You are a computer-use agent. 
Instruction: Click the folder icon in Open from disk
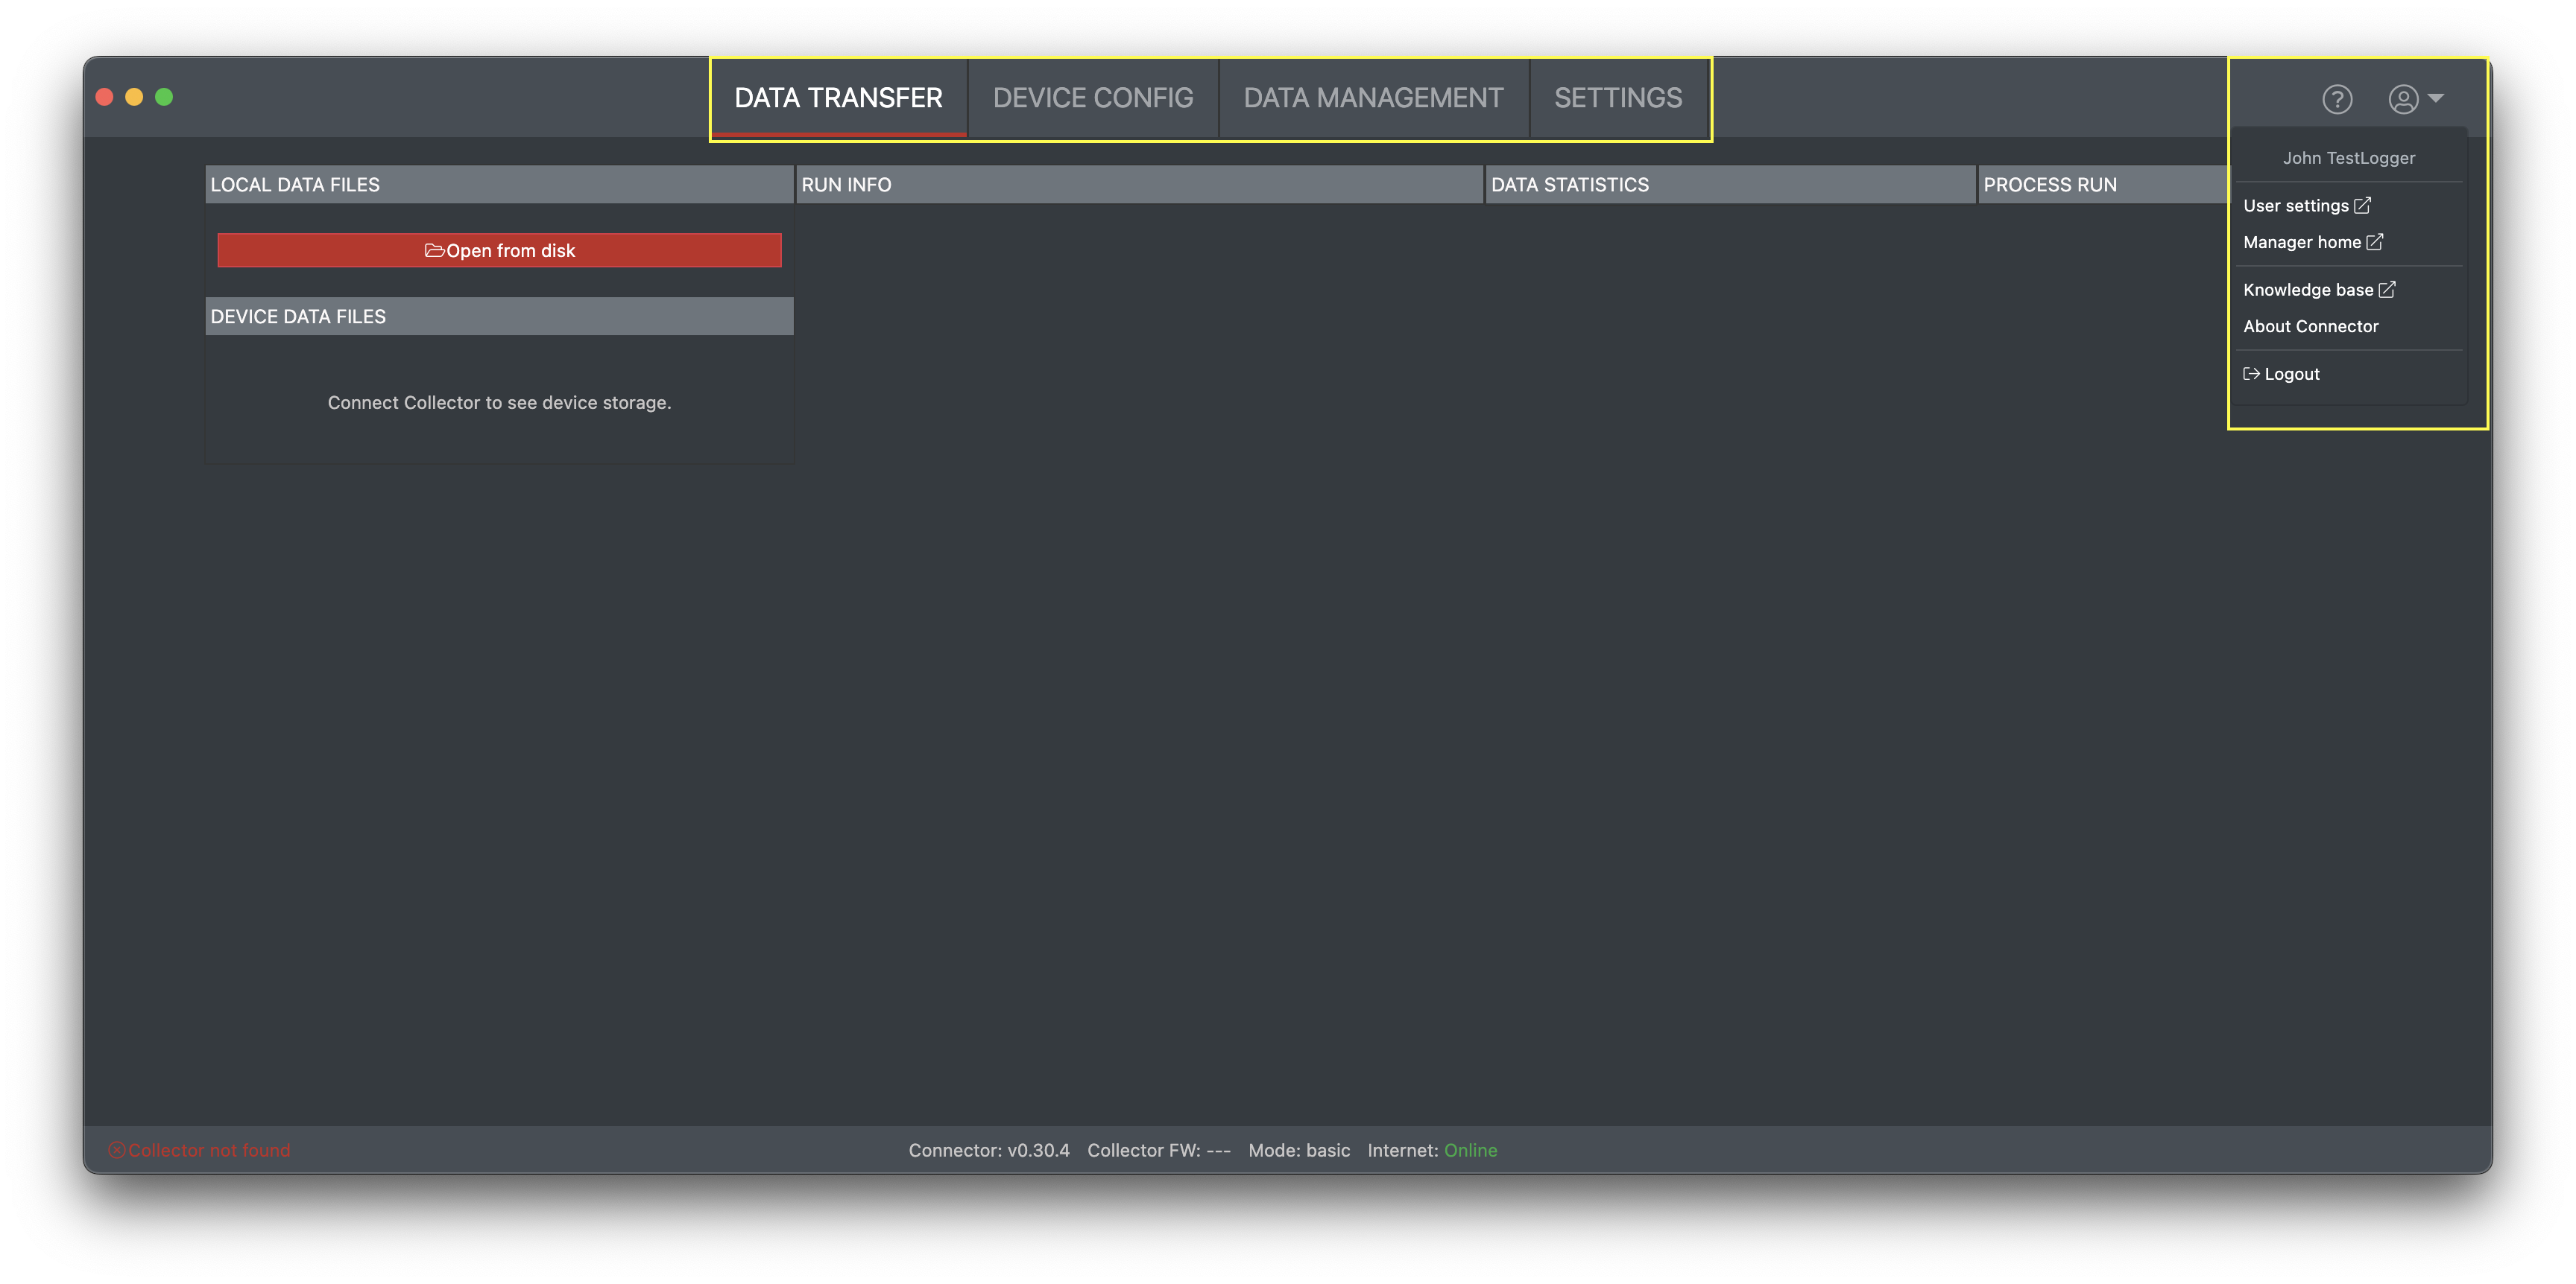coord(434,251)
